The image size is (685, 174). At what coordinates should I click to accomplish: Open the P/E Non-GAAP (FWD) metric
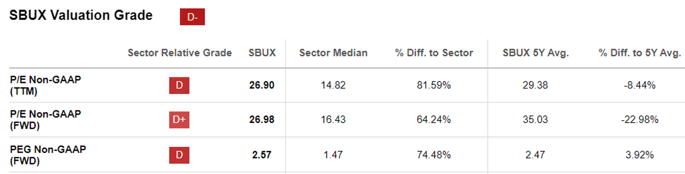[x=45, y=120]
